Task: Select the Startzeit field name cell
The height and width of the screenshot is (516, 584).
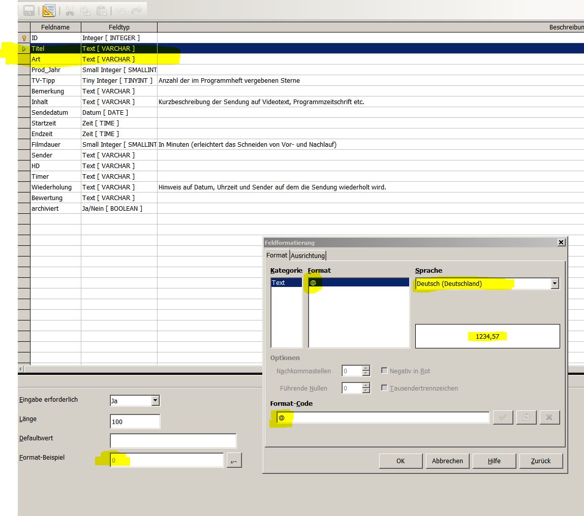Action: 55,123
